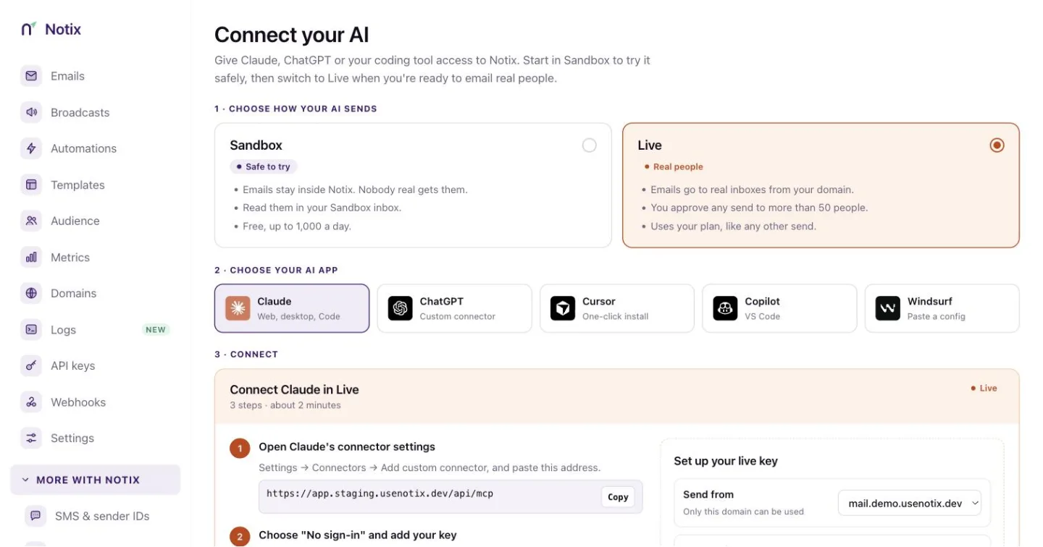Image resolution: width=1043 pixels, height=547 pixels.
Task: Click the Automations lightning bolt icon
Action: click(x=31, y=148)
